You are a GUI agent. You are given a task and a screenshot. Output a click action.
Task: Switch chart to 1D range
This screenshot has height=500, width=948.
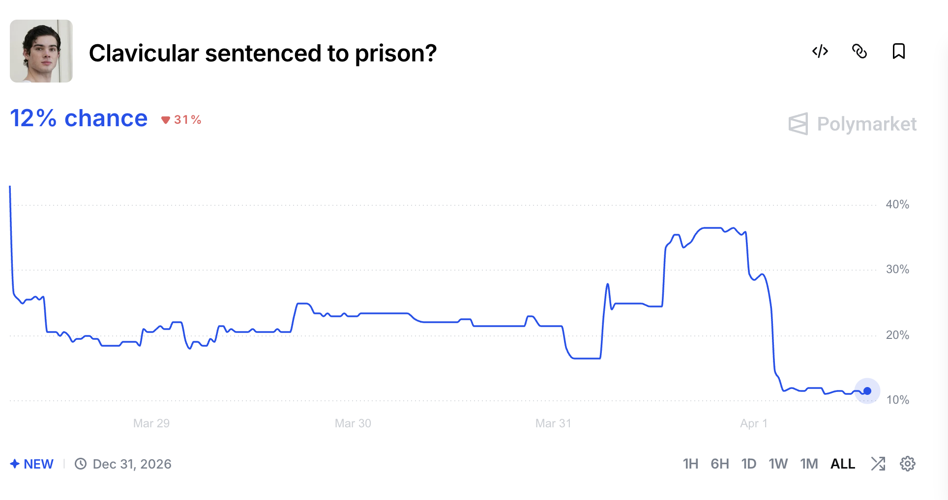[749, 464]
